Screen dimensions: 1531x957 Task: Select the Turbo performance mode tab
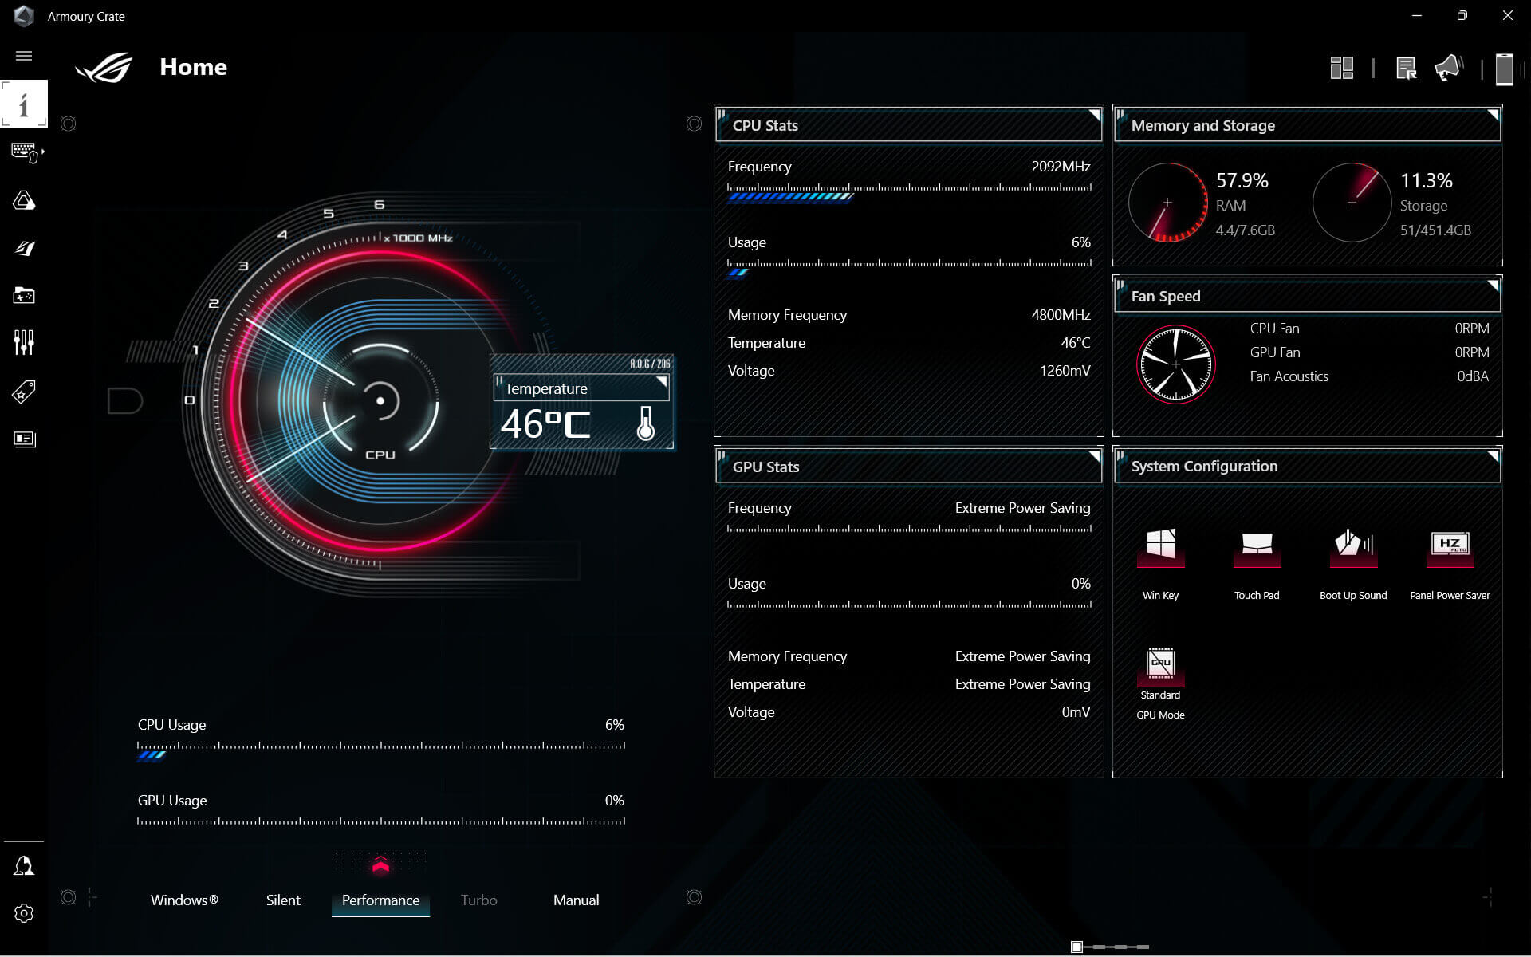[478, 900]
